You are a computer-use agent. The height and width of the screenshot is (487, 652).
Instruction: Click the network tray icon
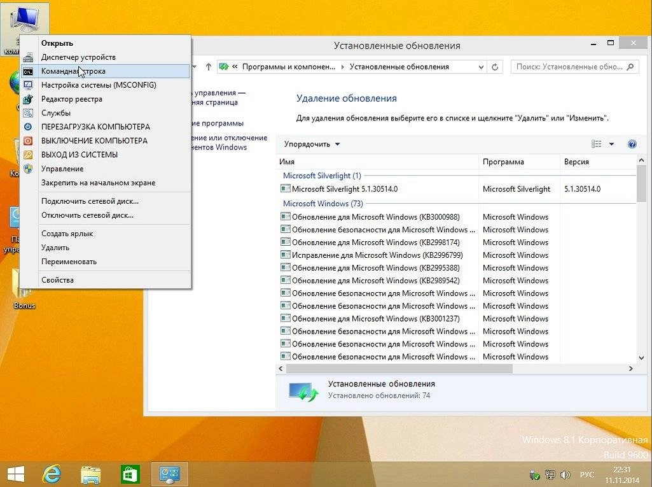(550, 474)
